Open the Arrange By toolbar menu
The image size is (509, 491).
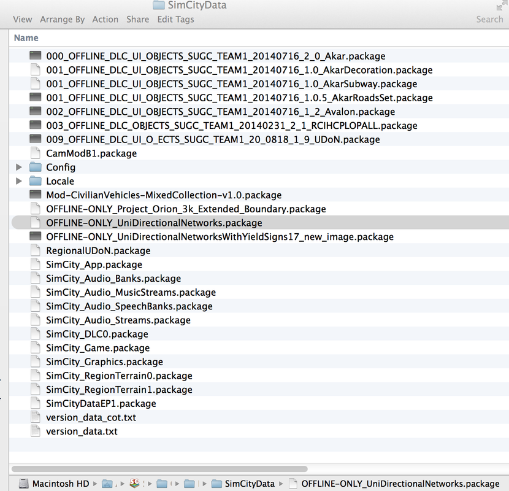tap(63, 20)
